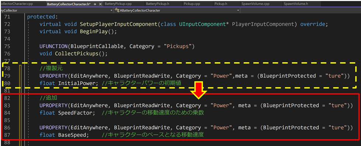Image resolution: width=361 pixels, height=146 pixels.
Task: Click 'BeginPlay' on line 73
Action: pos(94,31)
